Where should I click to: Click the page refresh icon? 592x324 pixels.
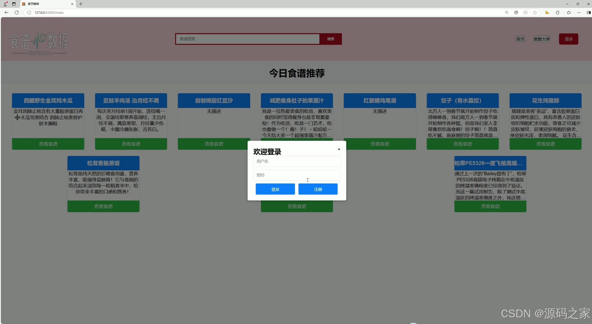tap(17, 13)
